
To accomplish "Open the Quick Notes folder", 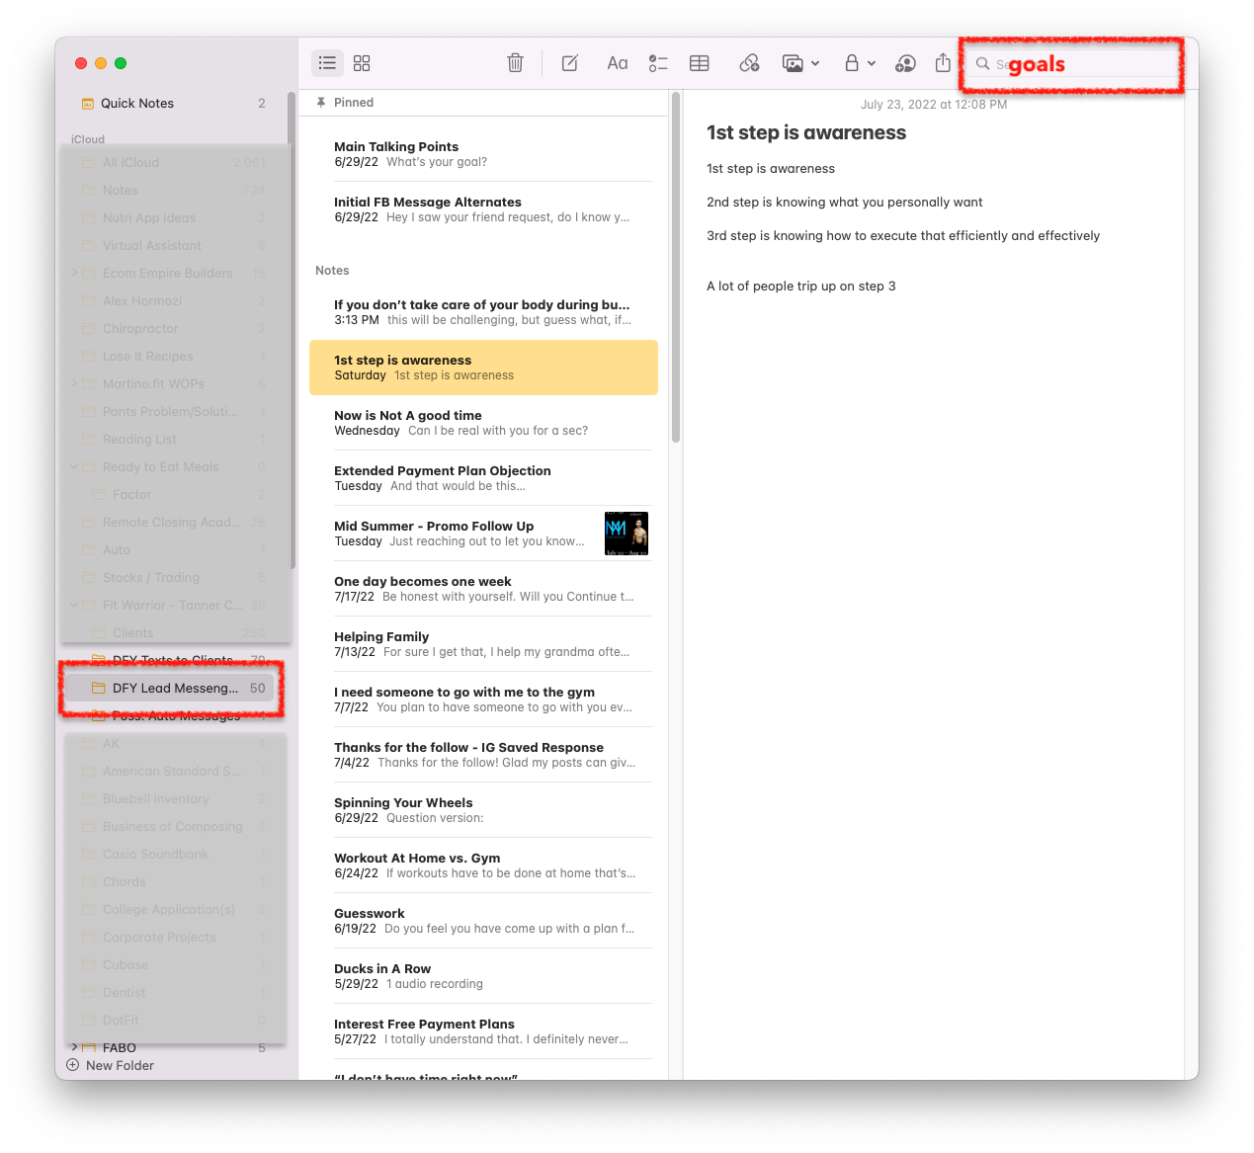I will tap(173, 103).
